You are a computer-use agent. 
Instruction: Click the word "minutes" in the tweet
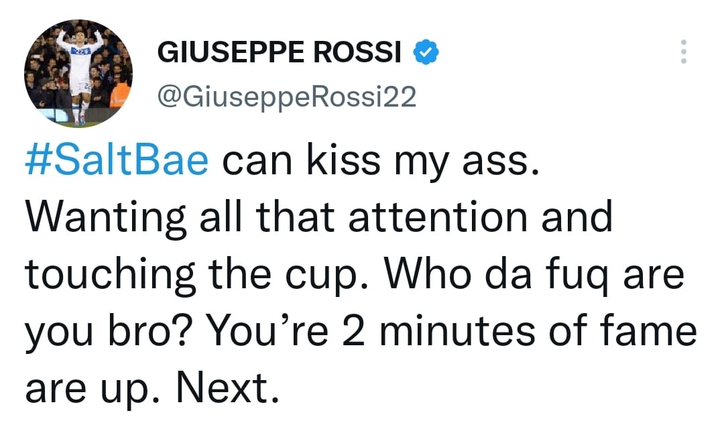point(457,330)
